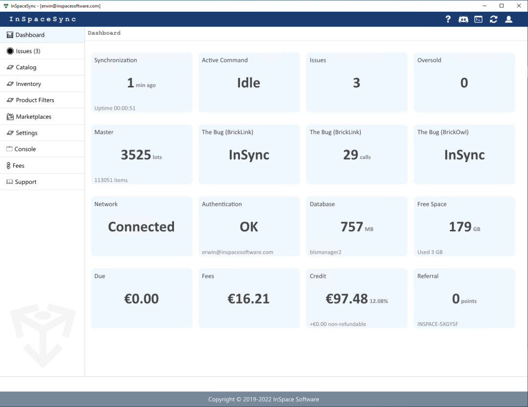
Task: Select Product Filters in sidebar
Action: click(x=35, y=100)
